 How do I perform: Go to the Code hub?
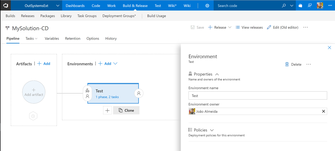coord(96,6)
